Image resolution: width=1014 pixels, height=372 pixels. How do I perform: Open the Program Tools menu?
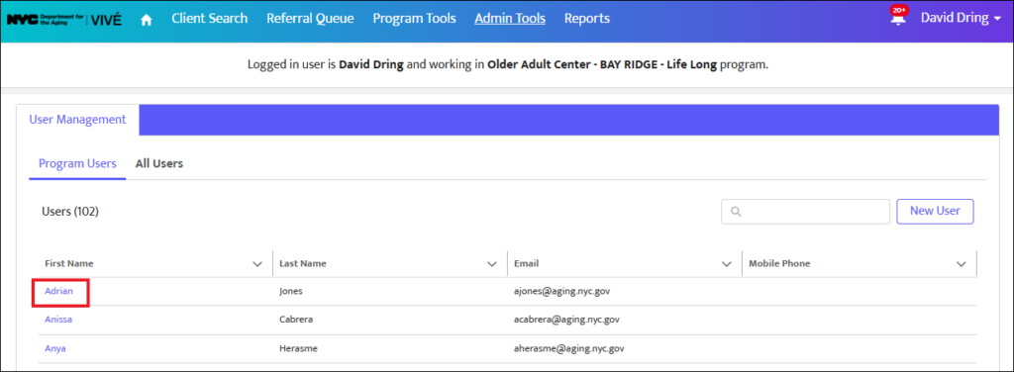414,18
